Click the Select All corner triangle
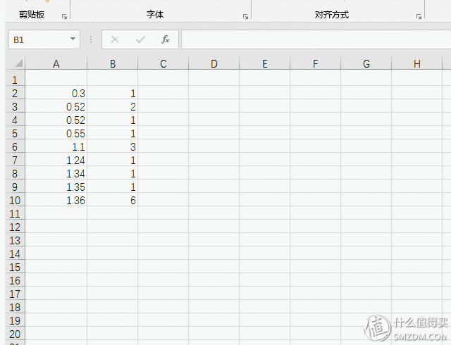 [x=19, y=63]
